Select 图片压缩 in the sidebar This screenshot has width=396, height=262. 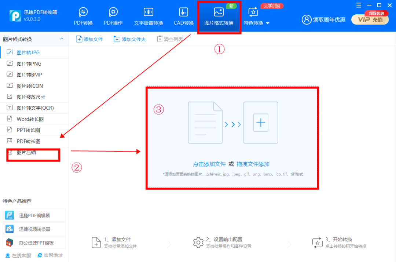click(x=34, y=152)
